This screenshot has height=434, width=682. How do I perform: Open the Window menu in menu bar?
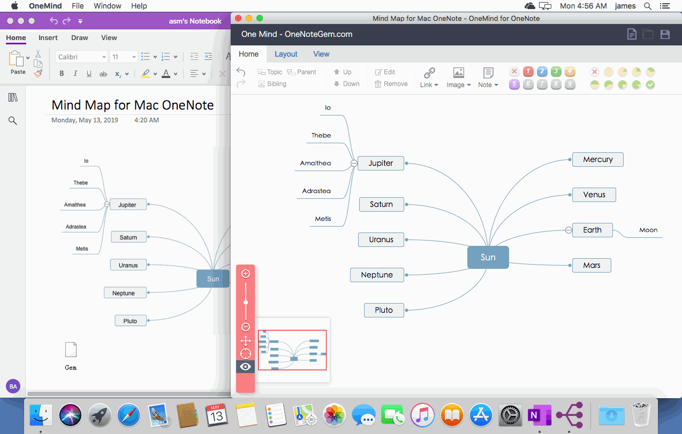pyautogui.click(x=107, y=6)
